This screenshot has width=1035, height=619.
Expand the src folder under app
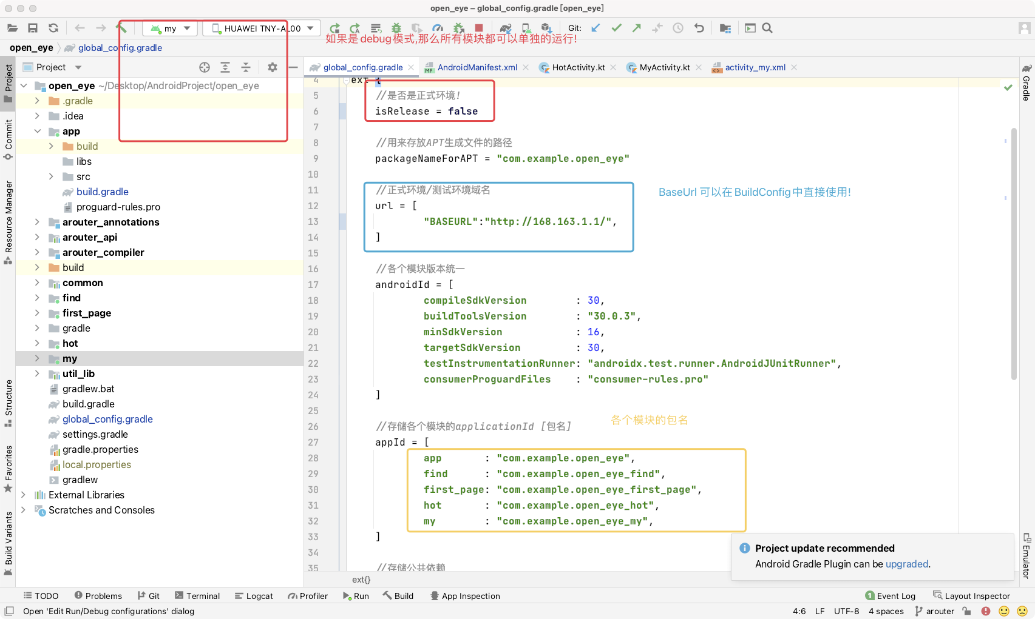point(52,176)
